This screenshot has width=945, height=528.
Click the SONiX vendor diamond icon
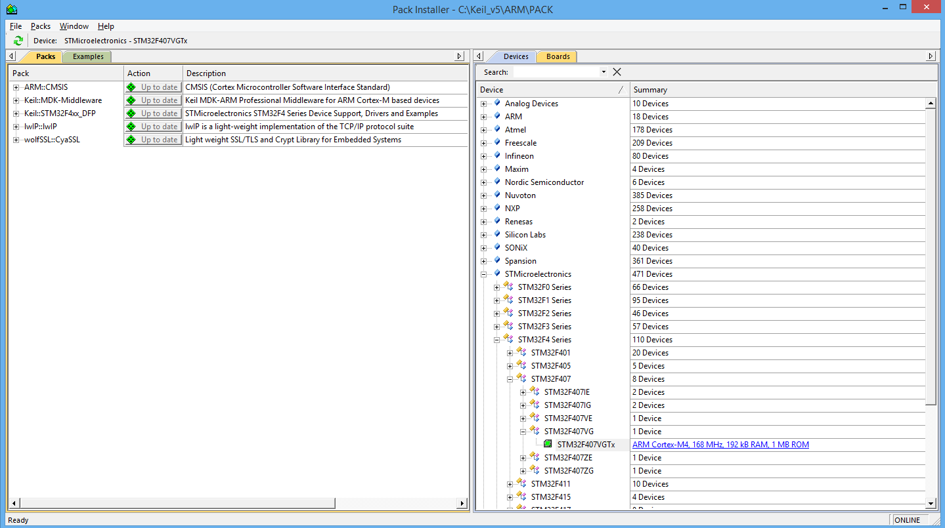click(497, 247)
